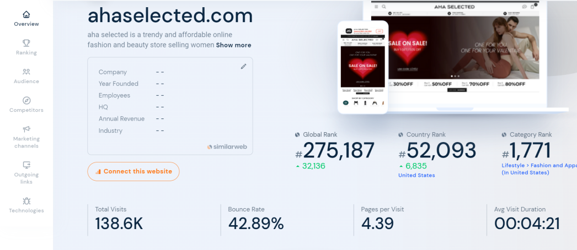Click the Connect this website button

pos(133,171)
